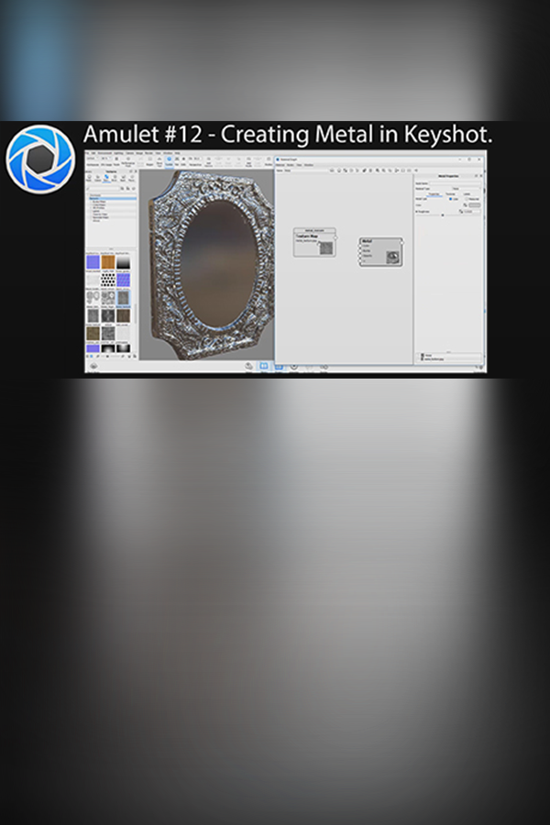
Task: Switch to the Materials library tab
Action: tap(90, 179)
